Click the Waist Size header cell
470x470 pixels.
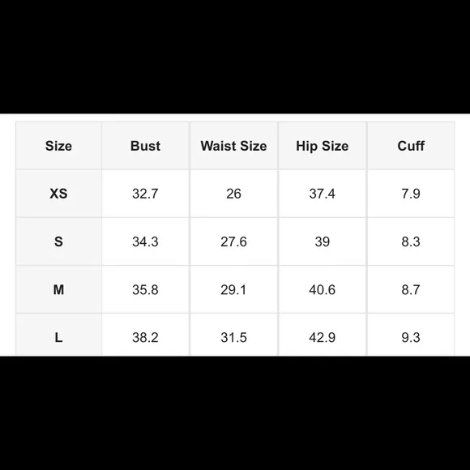tap(233, 146)
